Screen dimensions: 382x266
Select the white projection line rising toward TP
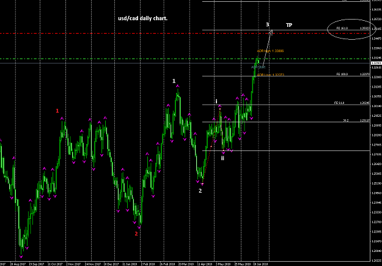pyautogui.click(x=267, y=48)
